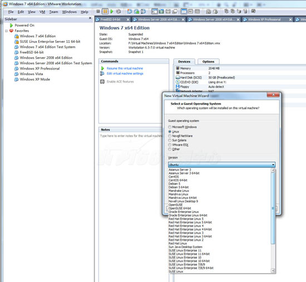Screen dimensions: 306x282
Task: Click the Windows XP Mode VM icon
Action: 16,79
